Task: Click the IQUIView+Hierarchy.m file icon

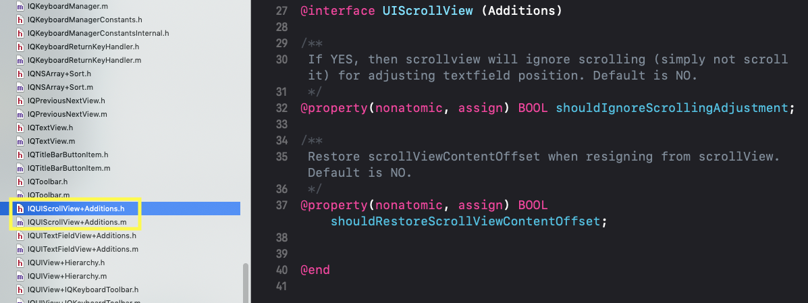Action: point(20,276)
